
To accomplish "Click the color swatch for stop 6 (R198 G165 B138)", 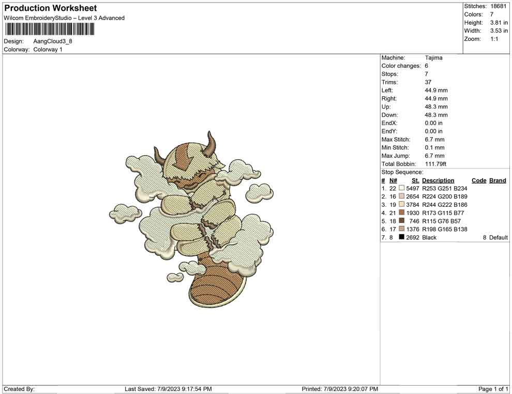I will (402, 229).
